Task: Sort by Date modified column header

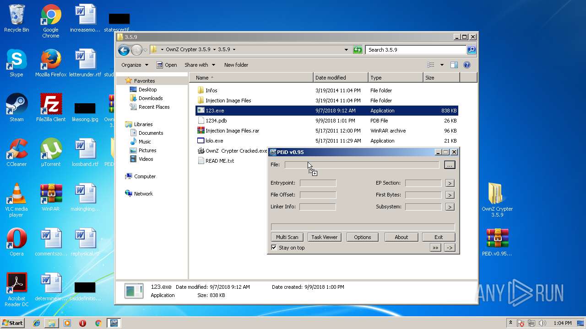Action: (341, 78)
